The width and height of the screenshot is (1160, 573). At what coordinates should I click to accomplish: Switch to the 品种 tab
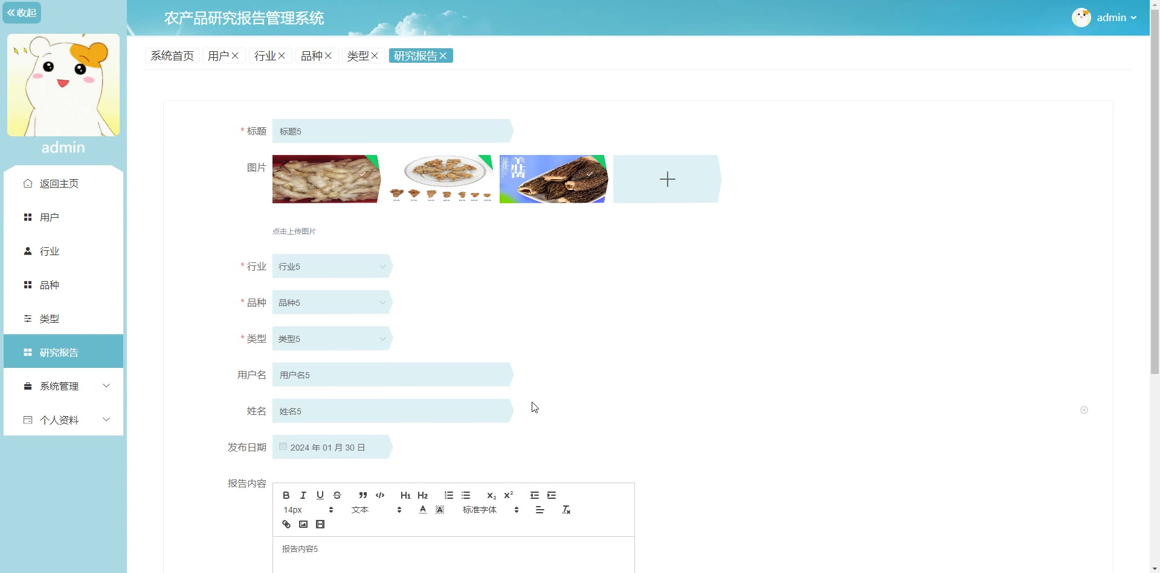(312, 55)
